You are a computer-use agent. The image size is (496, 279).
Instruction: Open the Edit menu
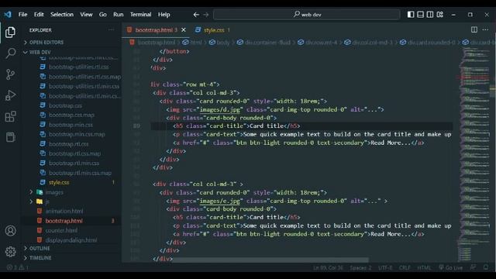pos(39,15)
